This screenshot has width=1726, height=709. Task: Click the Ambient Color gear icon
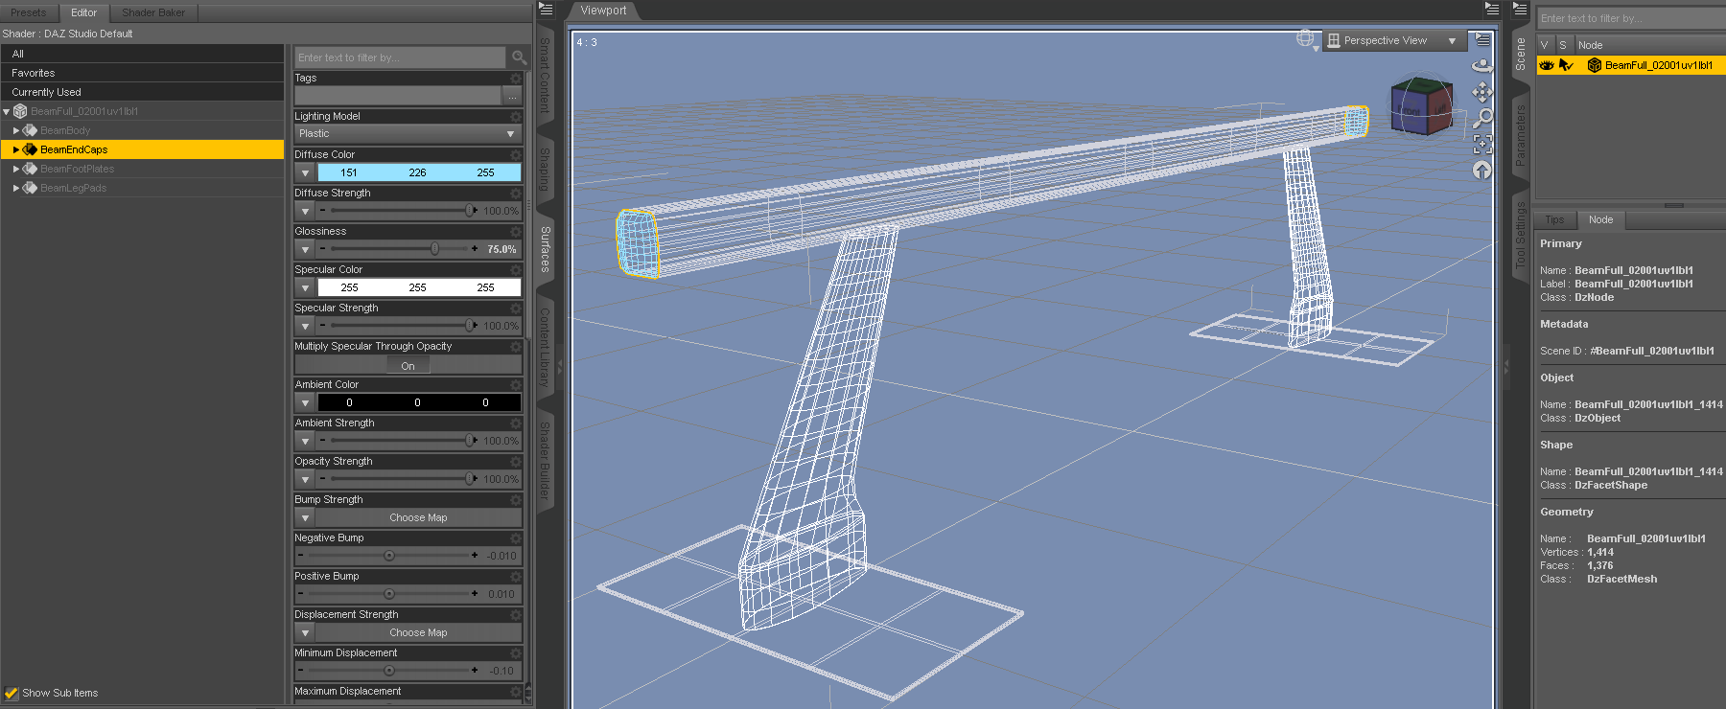point(516,385)
